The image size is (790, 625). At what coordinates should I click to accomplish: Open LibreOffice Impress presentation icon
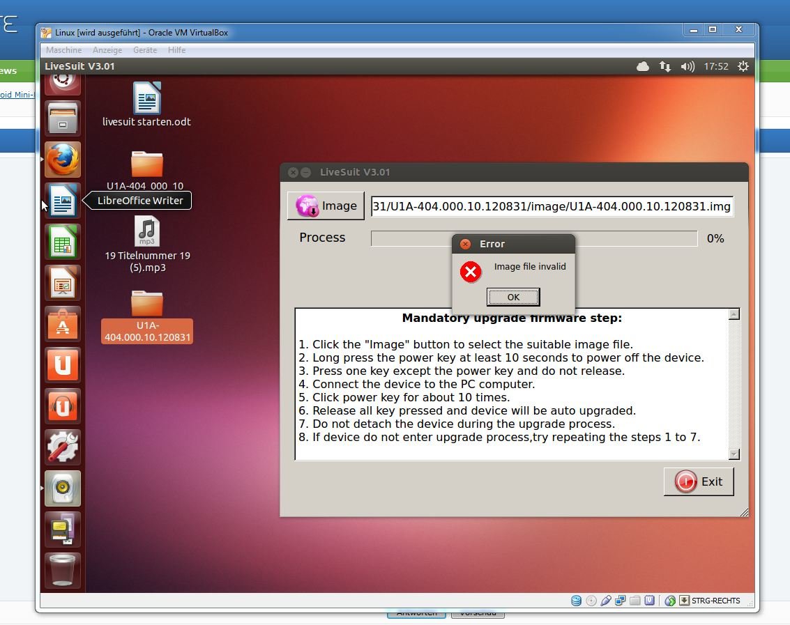[63, 283]
